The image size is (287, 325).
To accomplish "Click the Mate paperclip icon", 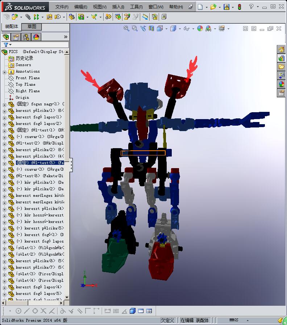I will point(28,17).
